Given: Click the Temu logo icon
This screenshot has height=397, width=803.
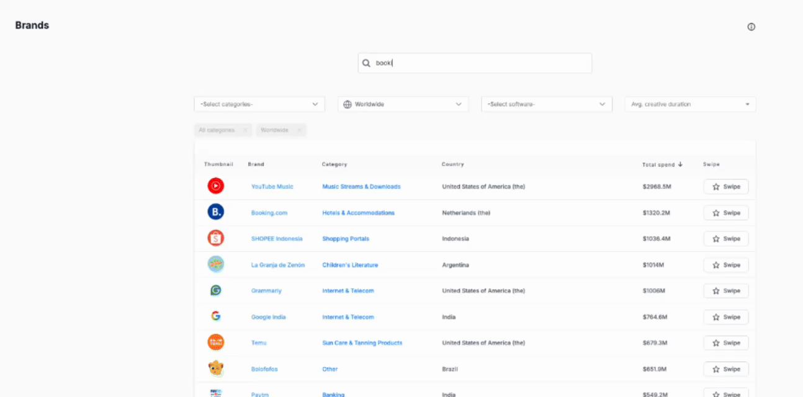Looking at the screenshot, I should tap(215, 342).
